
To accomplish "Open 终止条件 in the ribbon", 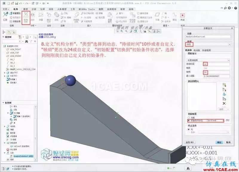I will coord(121,21).
